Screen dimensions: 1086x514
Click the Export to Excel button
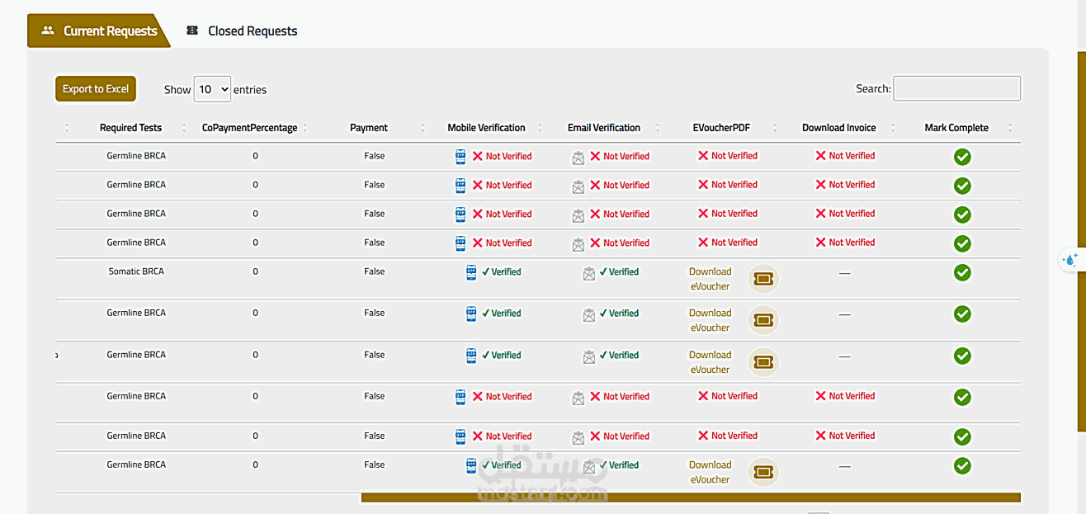(x=96, y=89)
